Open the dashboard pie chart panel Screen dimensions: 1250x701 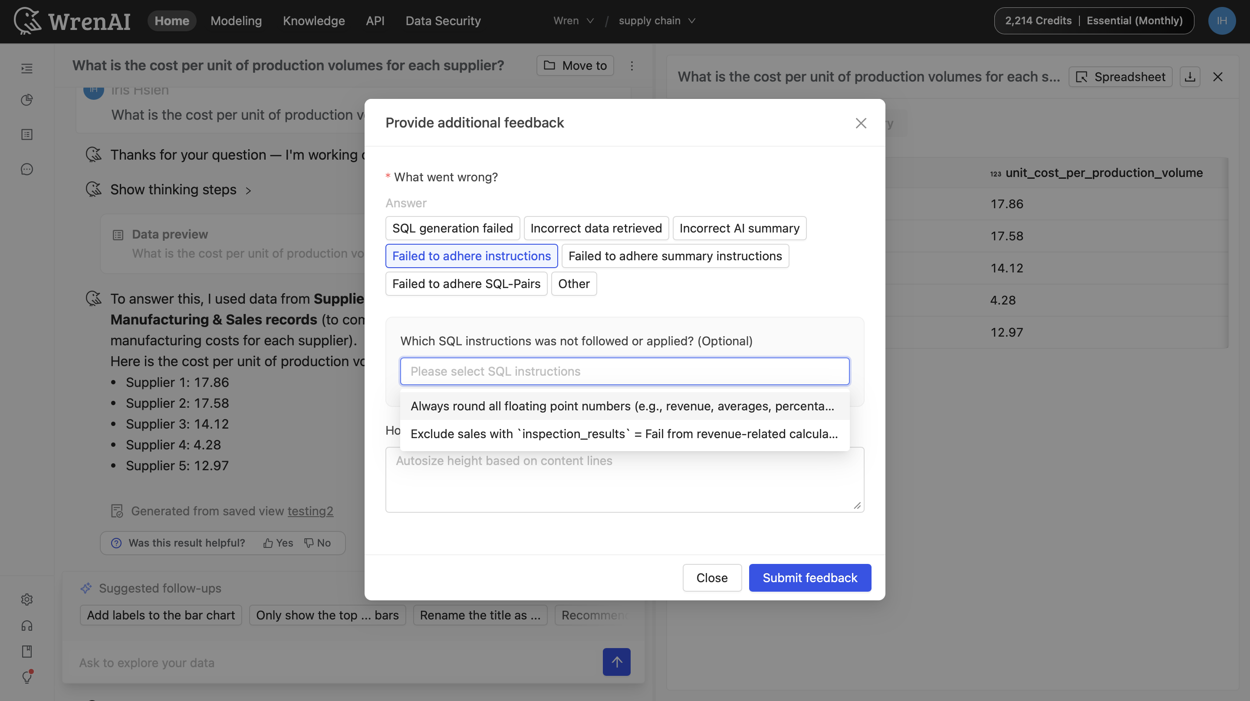(x=26, y=99)
